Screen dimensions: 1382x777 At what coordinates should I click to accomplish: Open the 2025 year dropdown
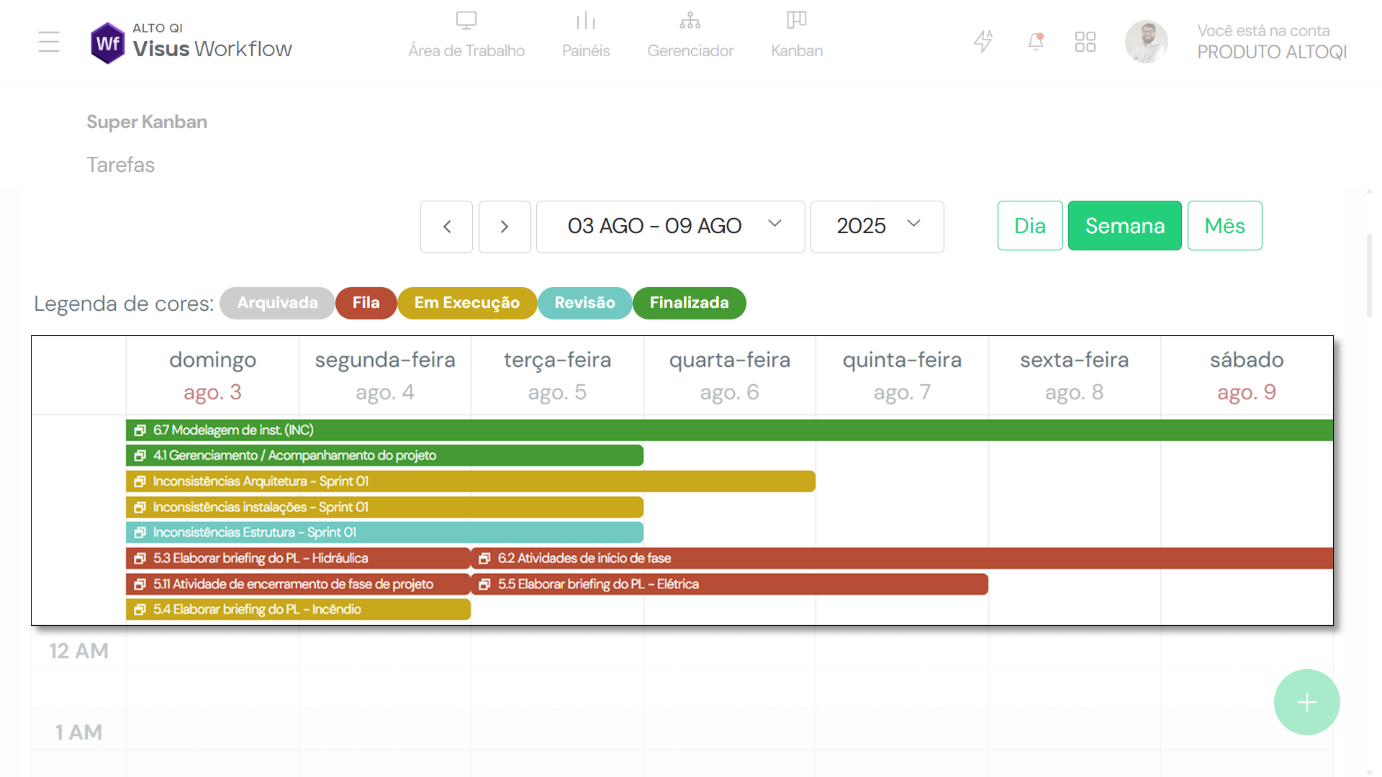click(x=877, y=227)
